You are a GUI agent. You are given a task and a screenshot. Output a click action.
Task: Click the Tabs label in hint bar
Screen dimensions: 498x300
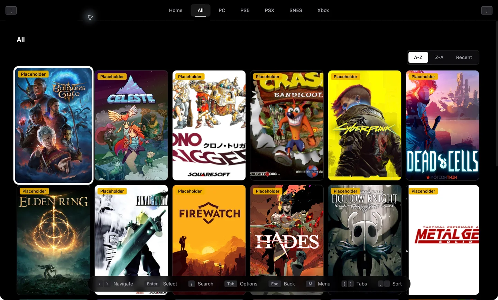(x=362, y=284)
